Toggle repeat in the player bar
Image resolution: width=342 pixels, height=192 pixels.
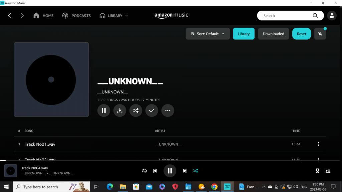[x=144, y=171]
